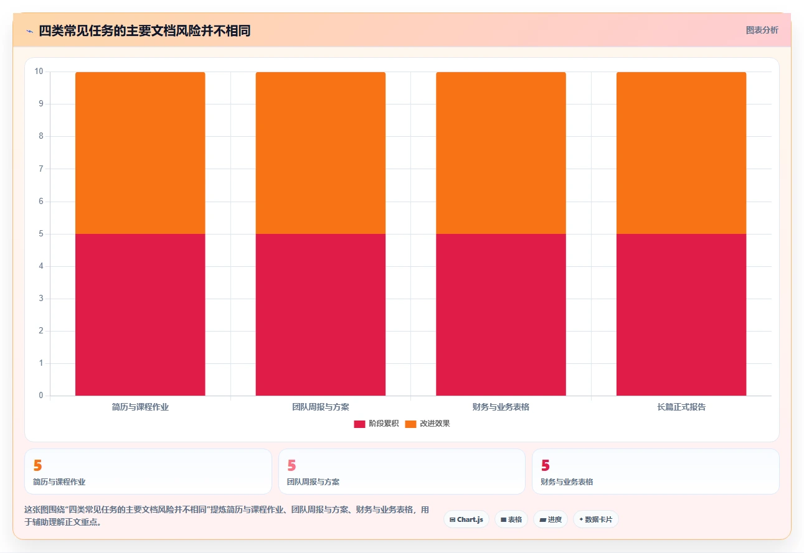The height and width of the screenshot is (553, 804).
Task: Click the 数据卡片 tag pill
Action: pyautogui.click(x=596, y=519)
